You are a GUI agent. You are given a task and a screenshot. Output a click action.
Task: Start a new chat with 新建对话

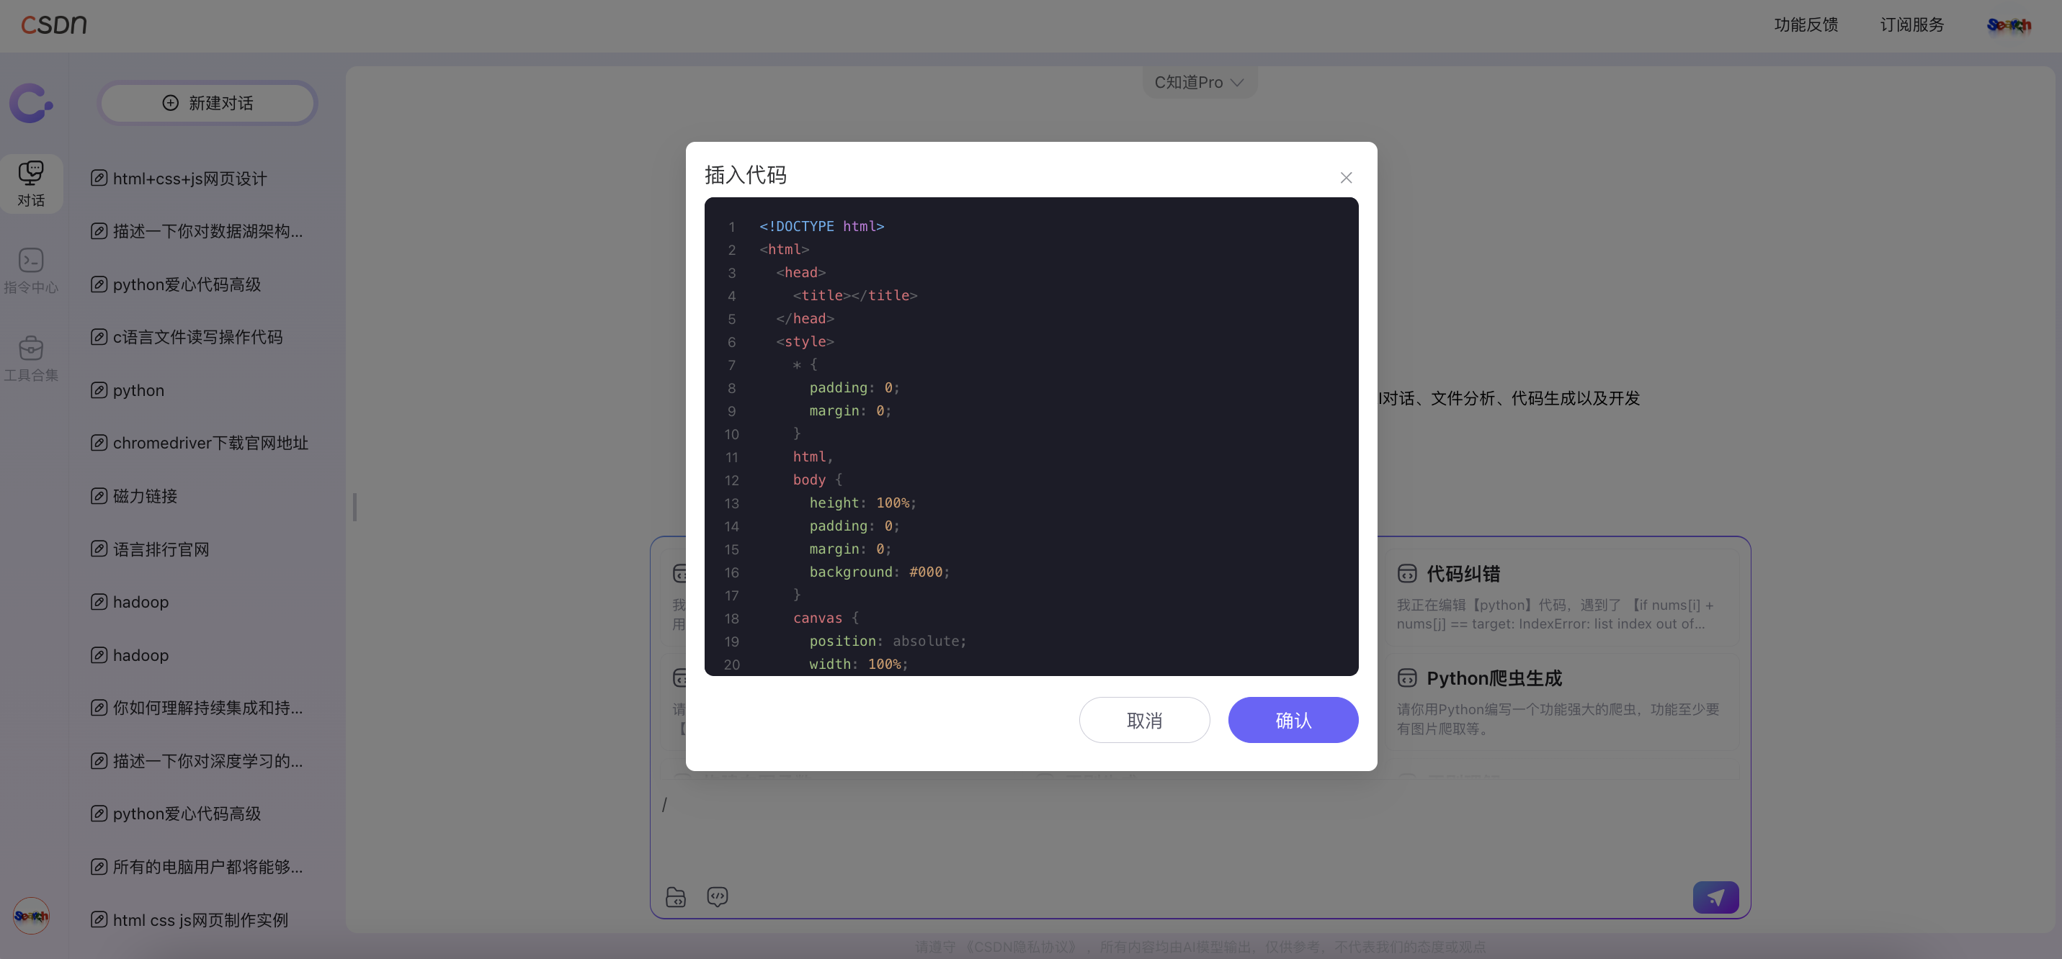(x=207, y=103)
